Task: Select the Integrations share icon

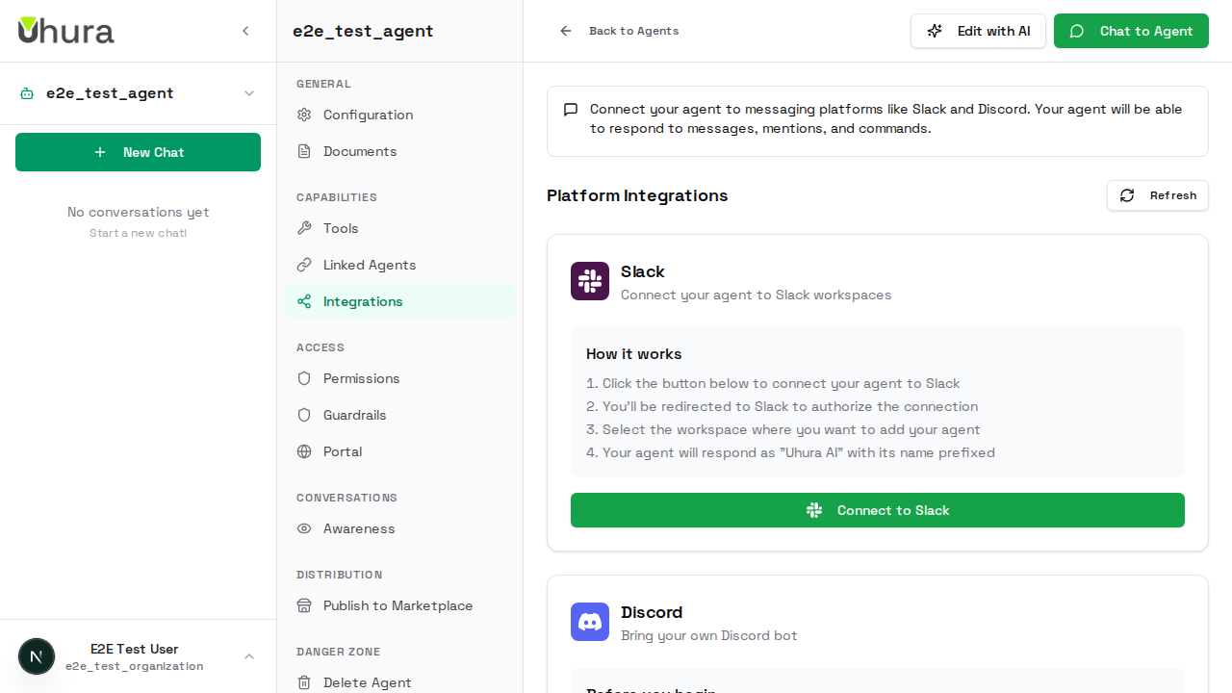Action: tap(303, 301)
